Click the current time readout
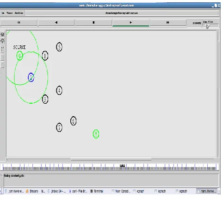This screenshot has width=223, height=199. (197, 23)
